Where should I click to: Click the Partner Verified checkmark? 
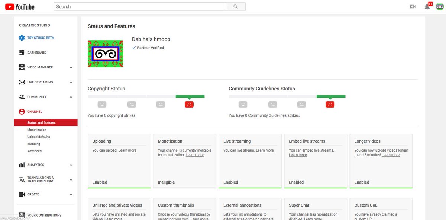point(134,48)
